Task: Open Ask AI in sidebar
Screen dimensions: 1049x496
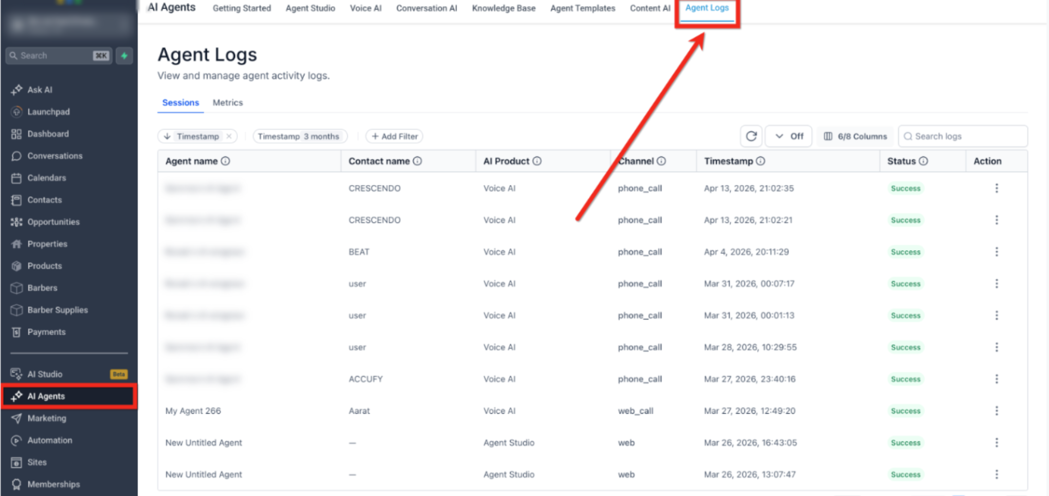Action: click(40, 89)
